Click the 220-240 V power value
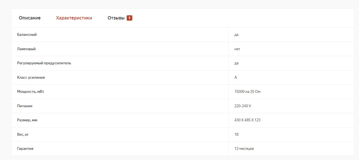 [243, 106]
